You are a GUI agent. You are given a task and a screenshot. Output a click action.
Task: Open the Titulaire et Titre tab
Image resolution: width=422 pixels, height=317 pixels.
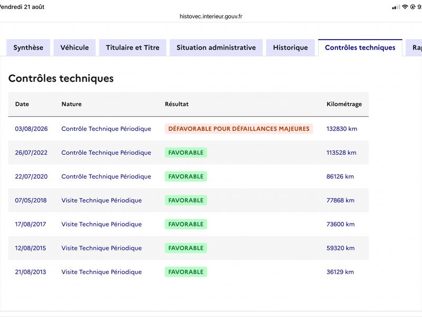[x=133, y=48]
